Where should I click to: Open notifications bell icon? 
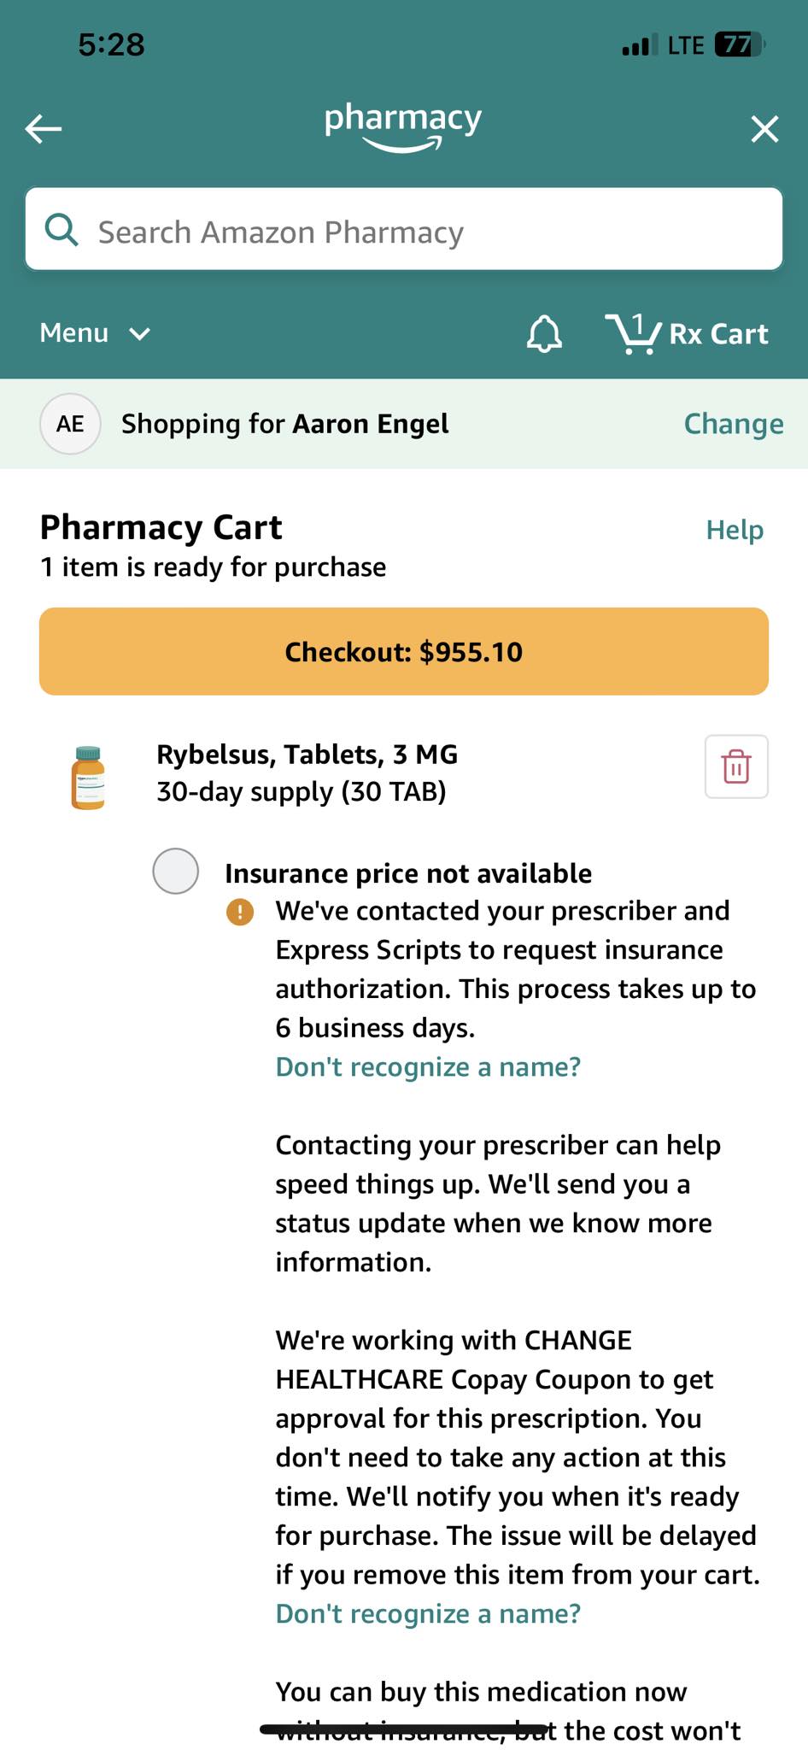click(x=544, y=333)
